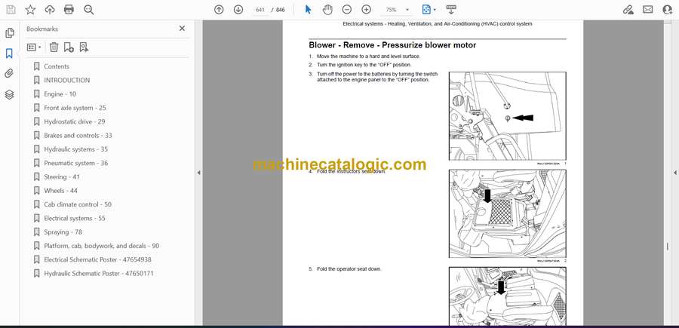This screenshot has width=679, height=328.
Task: Collapse the left navigation pane arrow
Action: click(x=198, y=173)
